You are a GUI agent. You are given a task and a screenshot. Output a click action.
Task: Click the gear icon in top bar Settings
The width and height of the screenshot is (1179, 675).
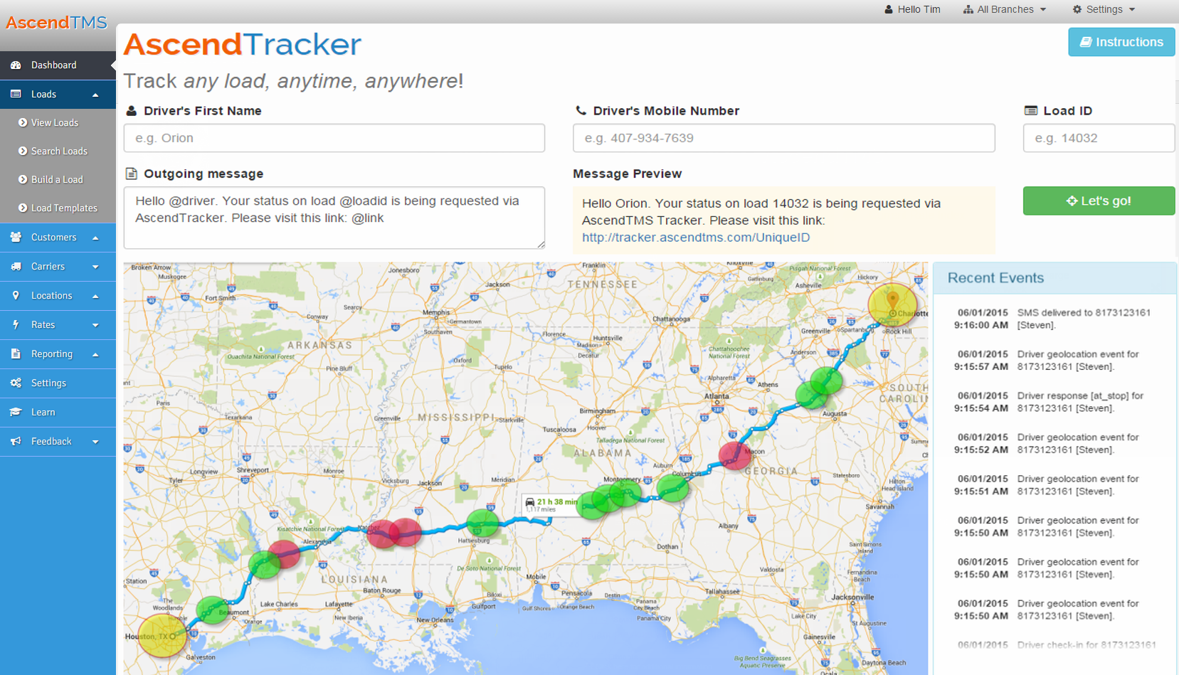pos(1077,9)
